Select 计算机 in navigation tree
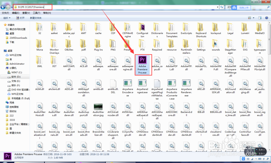The width and height of the screenshot is (271, 163). (11, 68)
